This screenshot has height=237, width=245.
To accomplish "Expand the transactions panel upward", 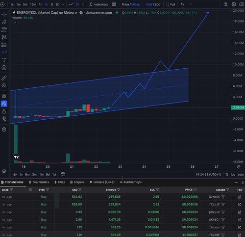I will point(243,183).
